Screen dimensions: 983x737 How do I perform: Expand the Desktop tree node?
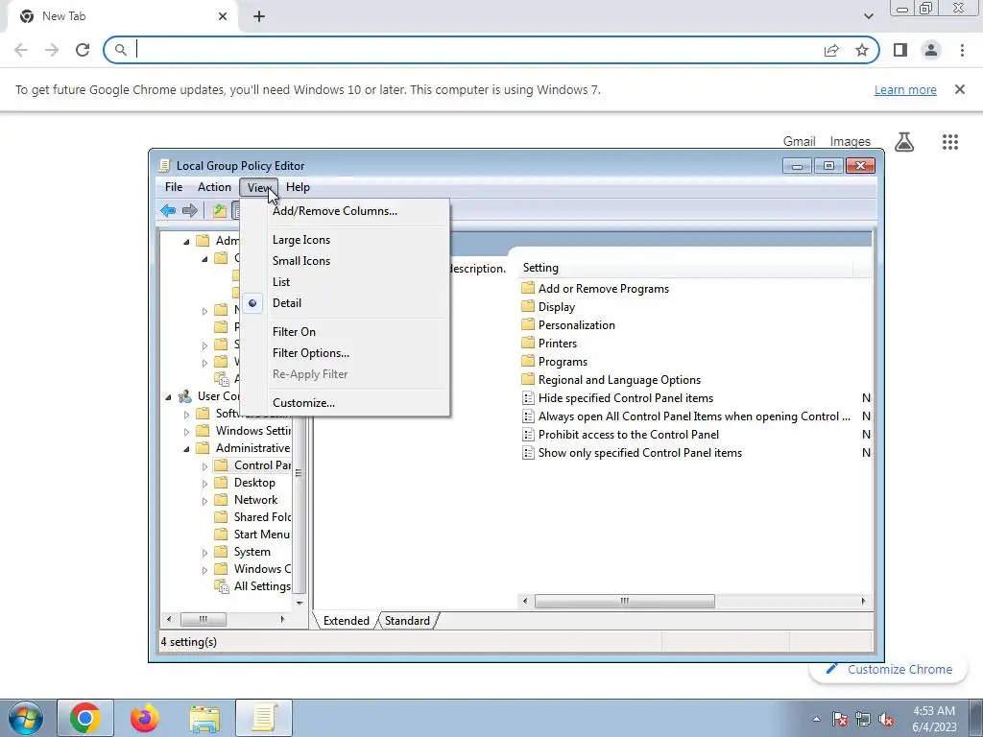[x=204, y=484]
